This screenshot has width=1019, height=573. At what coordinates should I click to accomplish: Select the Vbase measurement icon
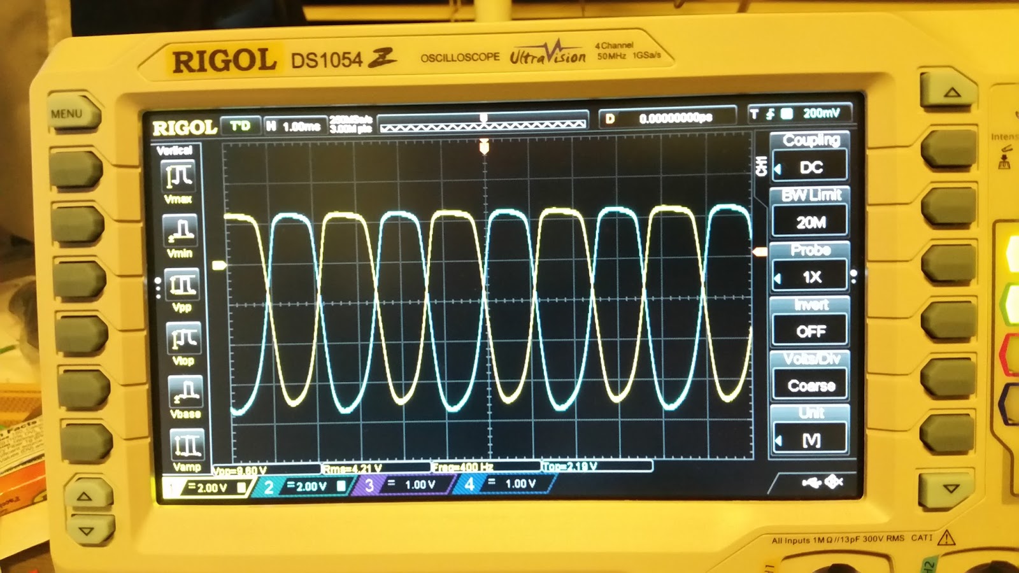(x=185, y=391)
